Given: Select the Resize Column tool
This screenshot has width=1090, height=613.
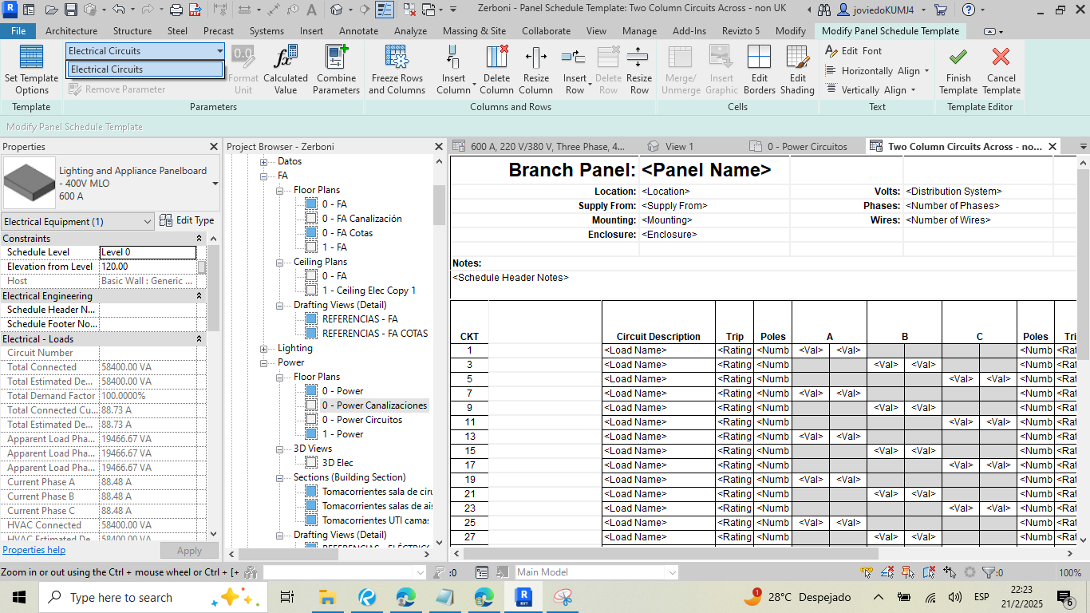Looking at the screenshot, I should pos(536,70).
